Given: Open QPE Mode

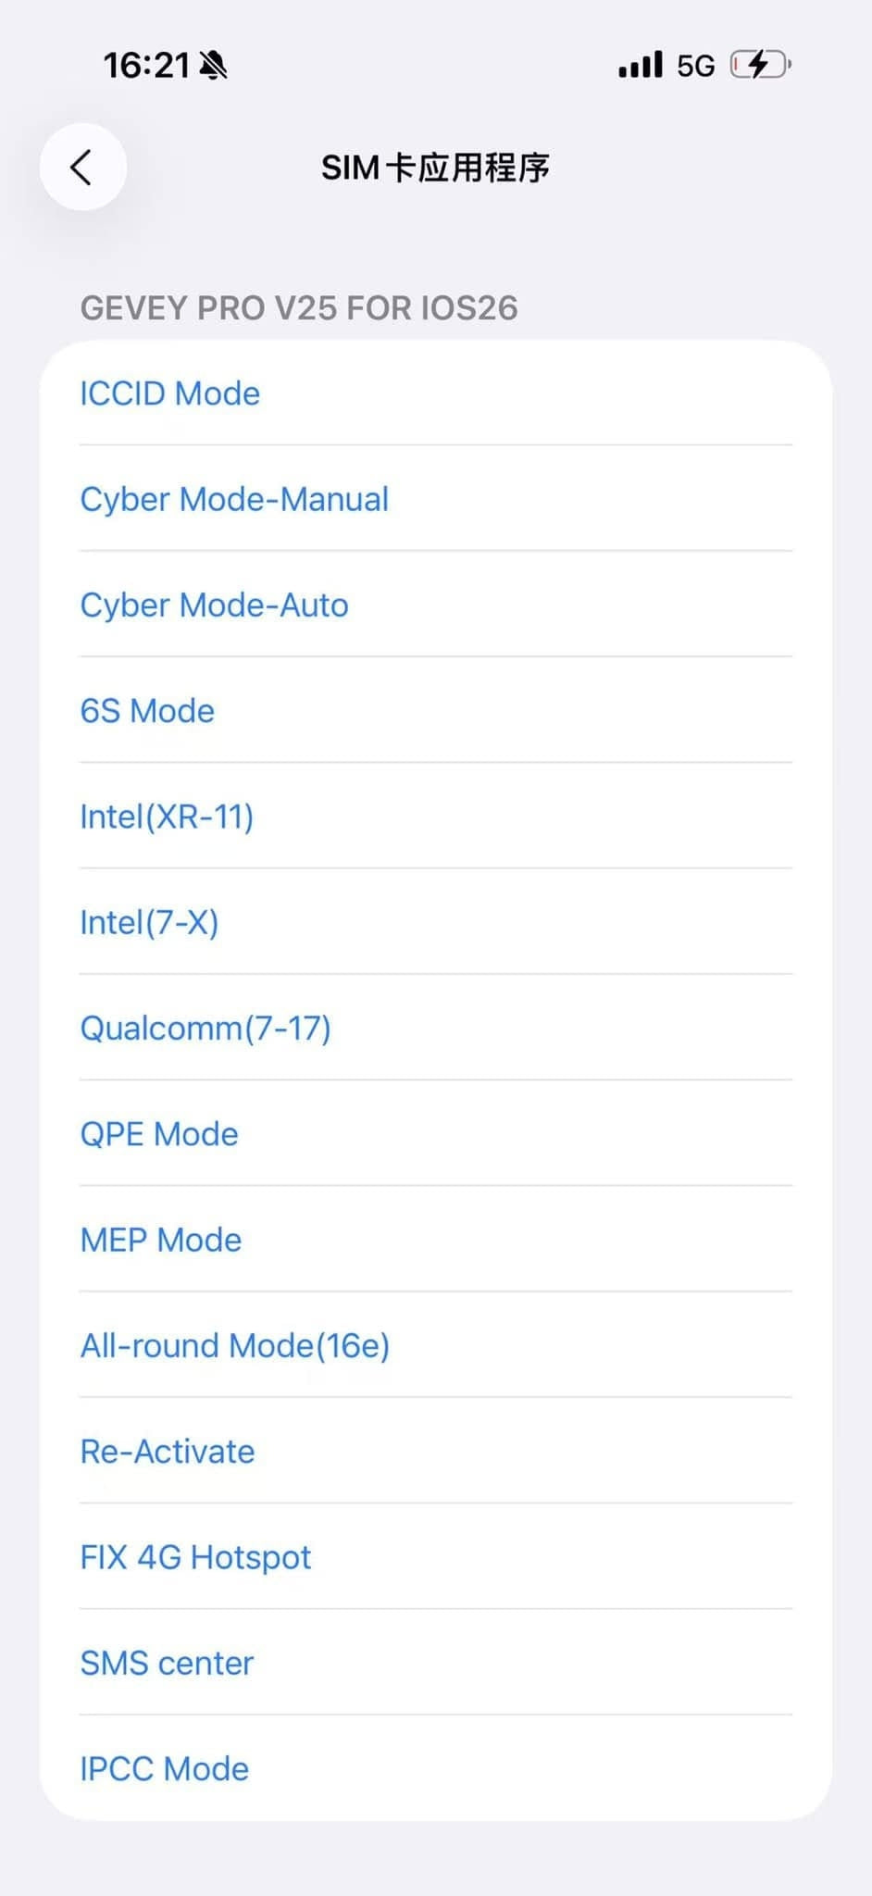Looking at the screenshot, I should click(159, 1133).
